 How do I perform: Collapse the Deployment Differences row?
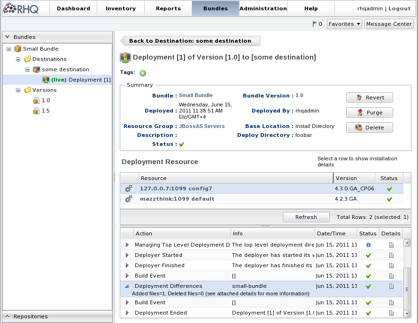127,286
